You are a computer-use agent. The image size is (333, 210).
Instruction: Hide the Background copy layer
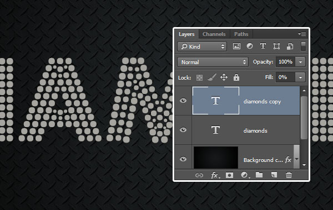(x=183, y=159)
